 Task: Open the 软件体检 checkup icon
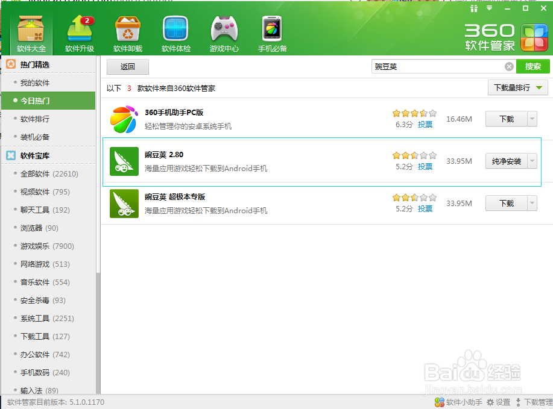(176, 34)
